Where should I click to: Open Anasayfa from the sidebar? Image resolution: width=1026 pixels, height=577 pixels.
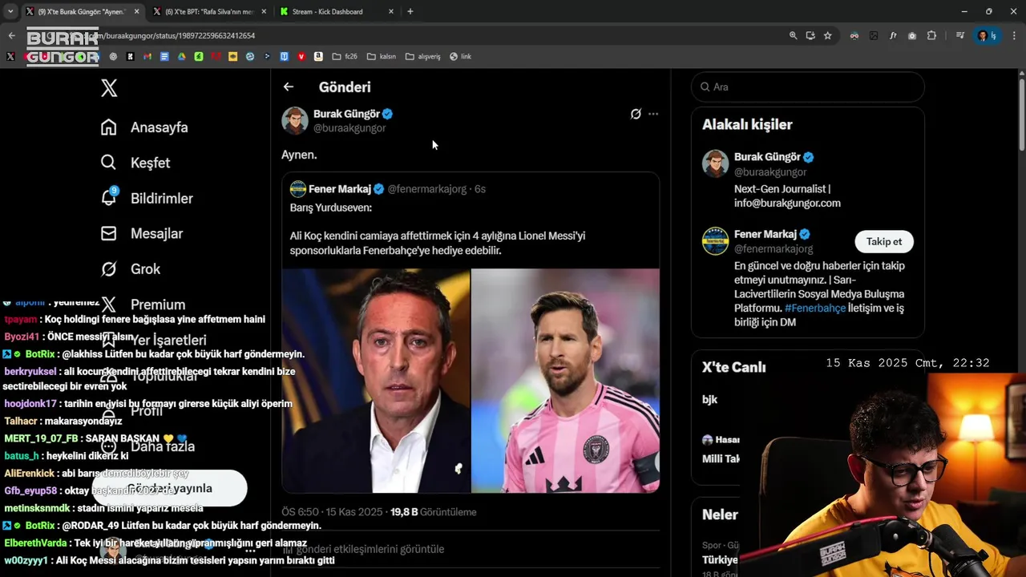[x=144, y=127]
